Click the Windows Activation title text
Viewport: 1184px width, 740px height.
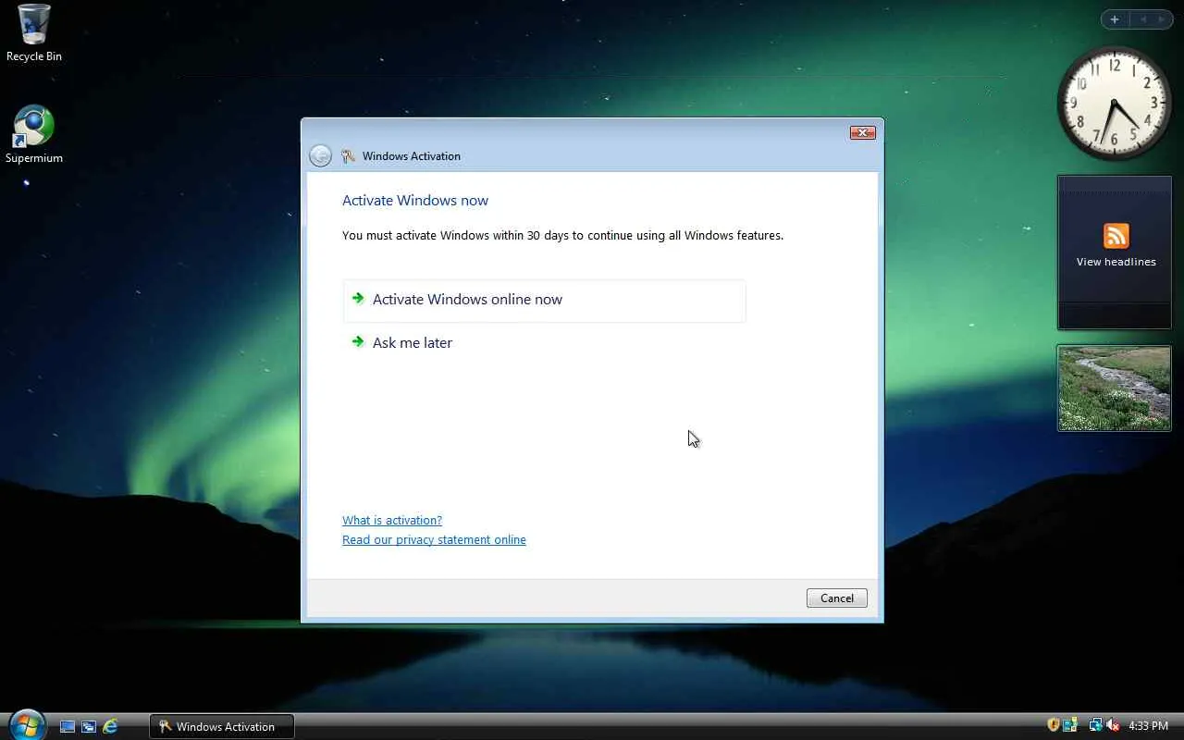tap(412, 156)
